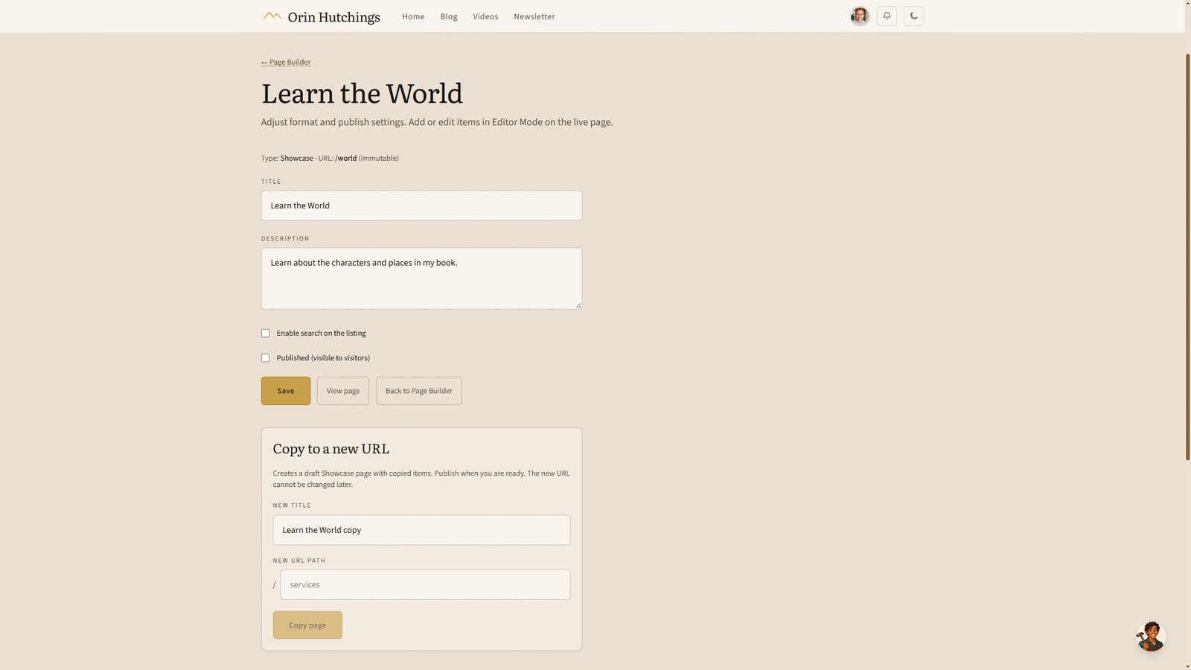Open the Home menu item
This screenshot has height=670, width=1191.
pyautogui.click(x=413, y=16)
